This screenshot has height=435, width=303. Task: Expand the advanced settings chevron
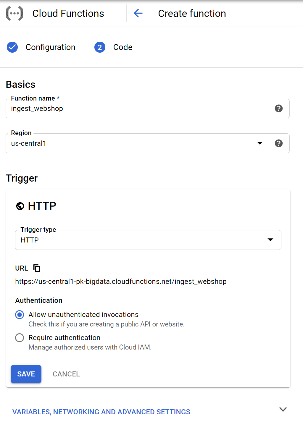tap(283, 410)
